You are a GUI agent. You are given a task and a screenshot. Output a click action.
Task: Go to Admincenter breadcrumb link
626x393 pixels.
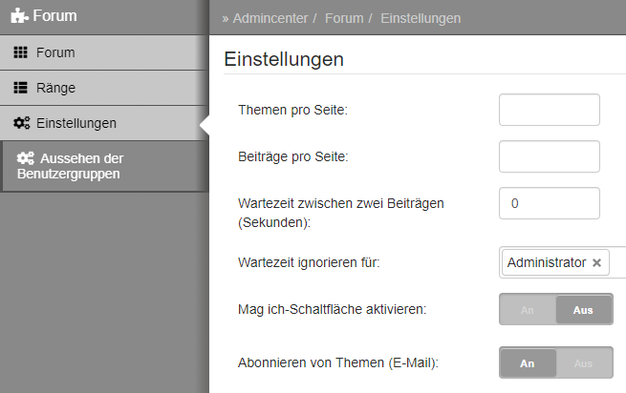pos(270,18)
